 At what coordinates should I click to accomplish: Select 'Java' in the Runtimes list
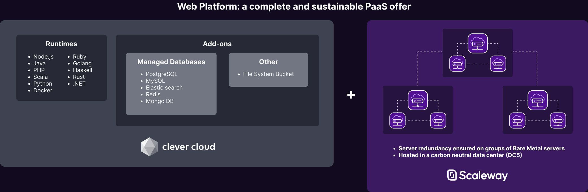pyautogui.click(x=40, y=63)
